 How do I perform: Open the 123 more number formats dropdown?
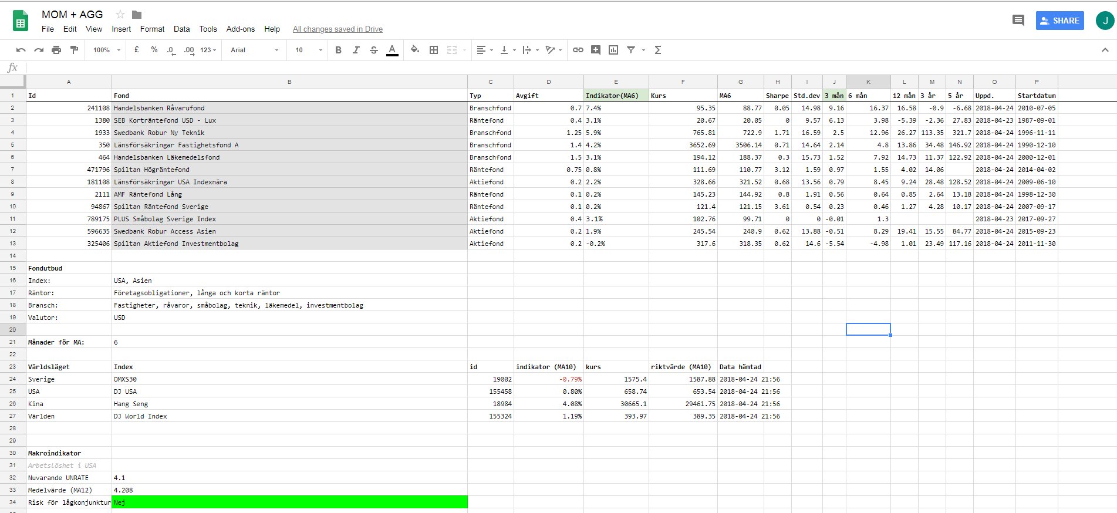[208, 50]
